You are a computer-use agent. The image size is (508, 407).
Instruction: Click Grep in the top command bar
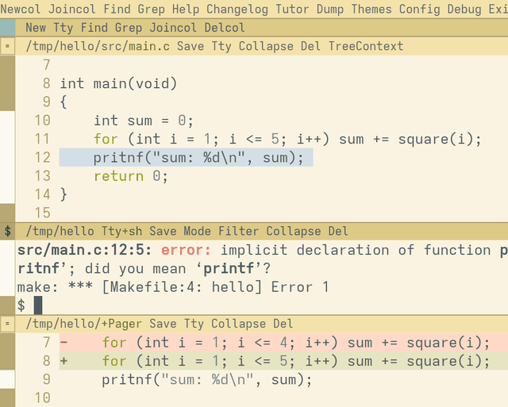coord(152,9)
